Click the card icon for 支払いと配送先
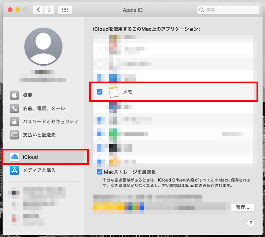Image resolution: width=265 pixels, height=237 pixels. click(14, 135)
